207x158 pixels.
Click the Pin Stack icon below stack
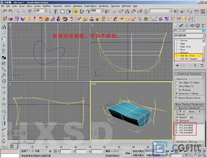177,66
